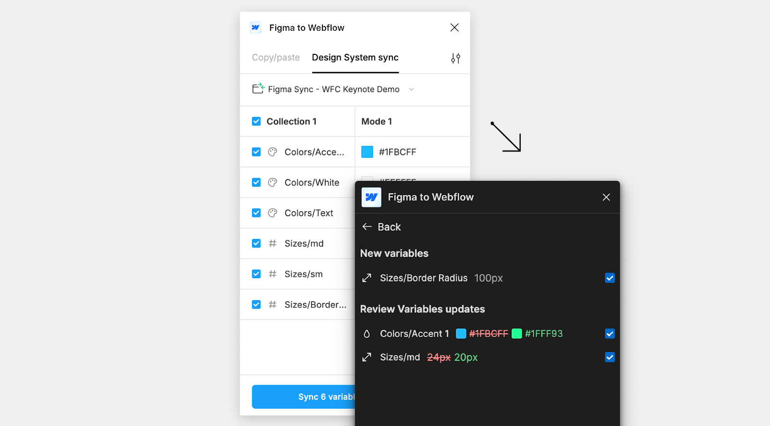This screenshot has width=770, height=426.
Task: Click the hash icon beside Sizes/Border...
Action: pyautogui.click(x=272, y=305)
